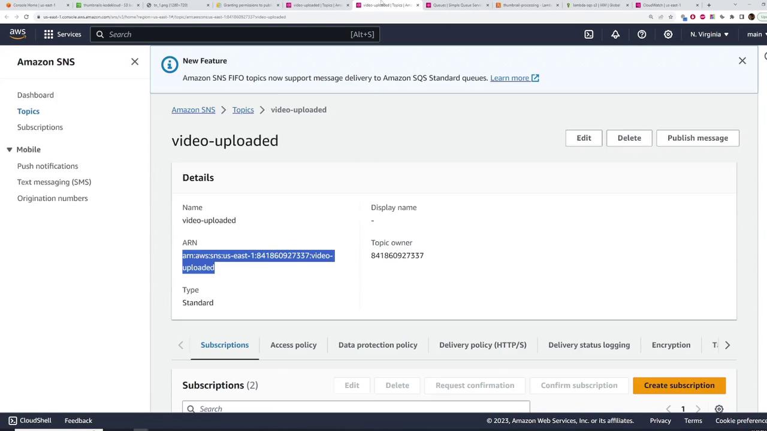Viewport: 767px width, 431px height.
Task: Reload the browser page
Action: 26,17
